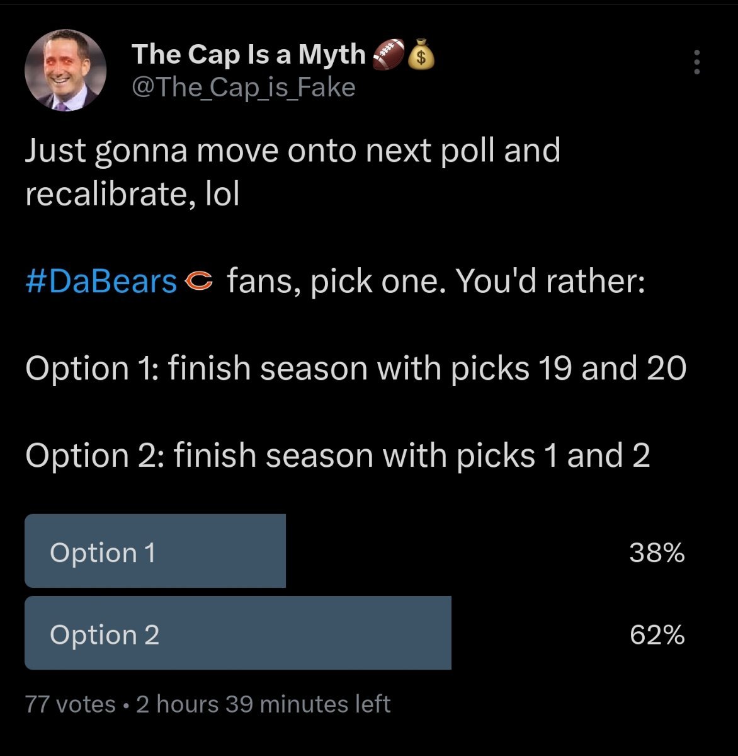Click the money bag emoji in the name

[422, 55]
